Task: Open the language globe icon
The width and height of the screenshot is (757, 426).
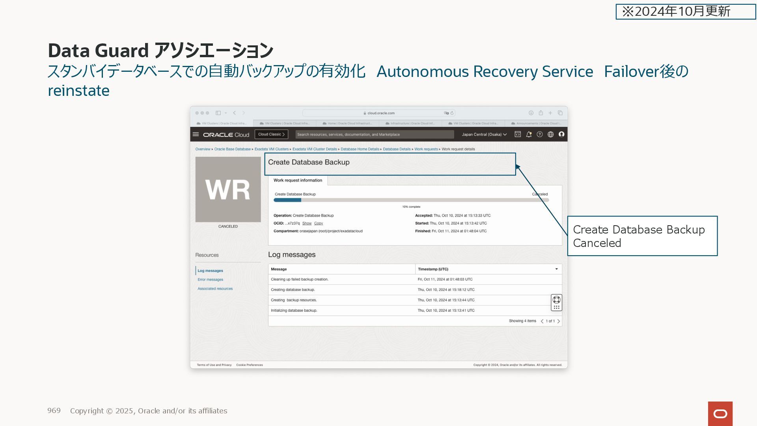Action: click(551, 135)
